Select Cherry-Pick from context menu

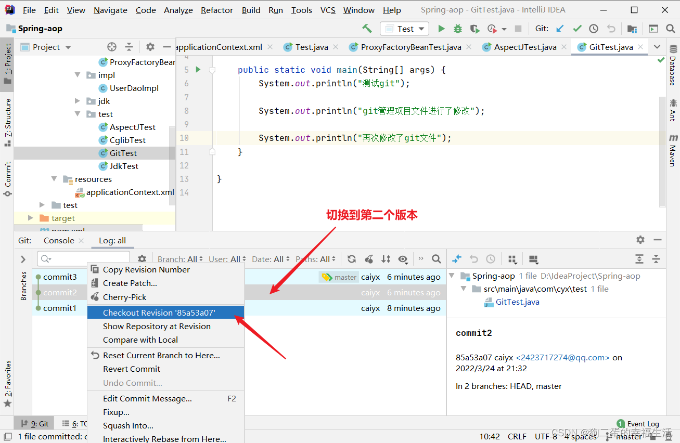[x=165, y=297]
